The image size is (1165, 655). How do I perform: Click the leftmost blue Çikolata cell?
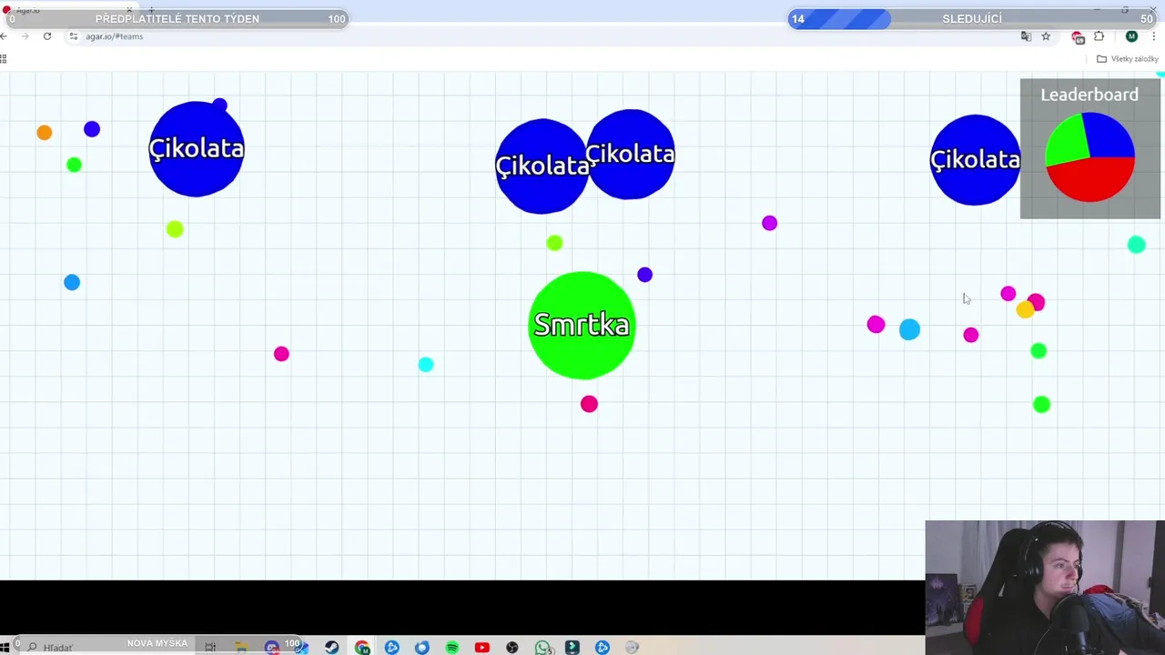click(197, 149)
